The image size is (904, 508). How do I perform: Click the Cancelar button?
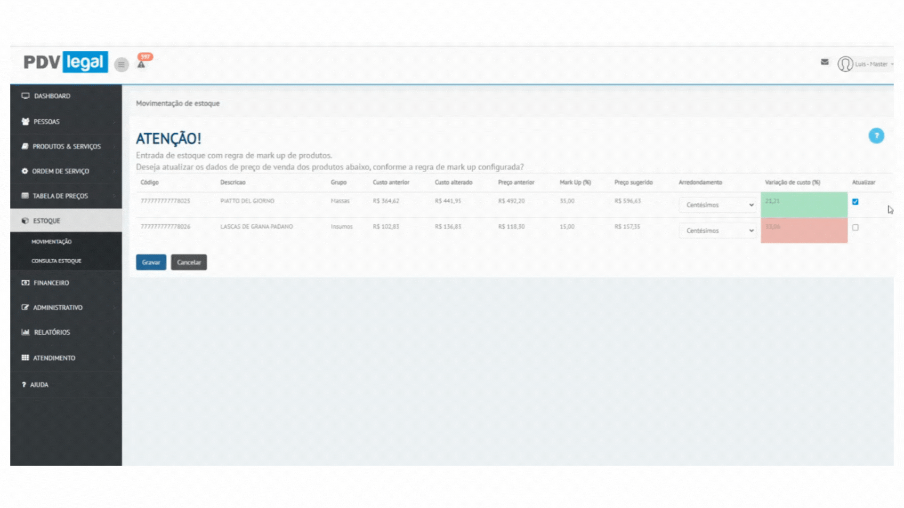(x=189, y=262)
